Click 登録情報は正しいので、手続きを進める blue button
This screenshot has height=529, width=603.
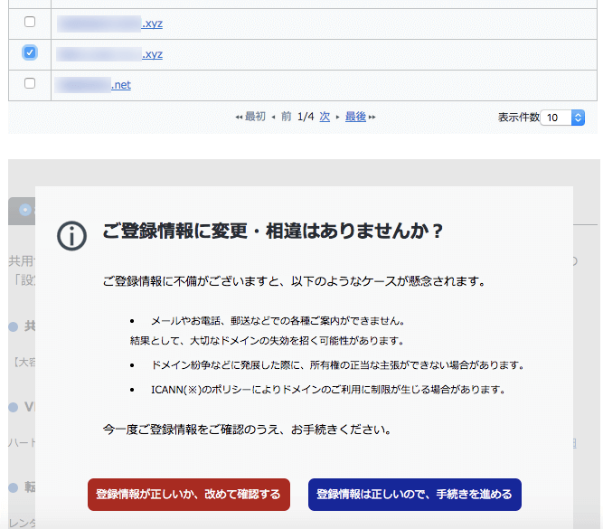point(415,495)
